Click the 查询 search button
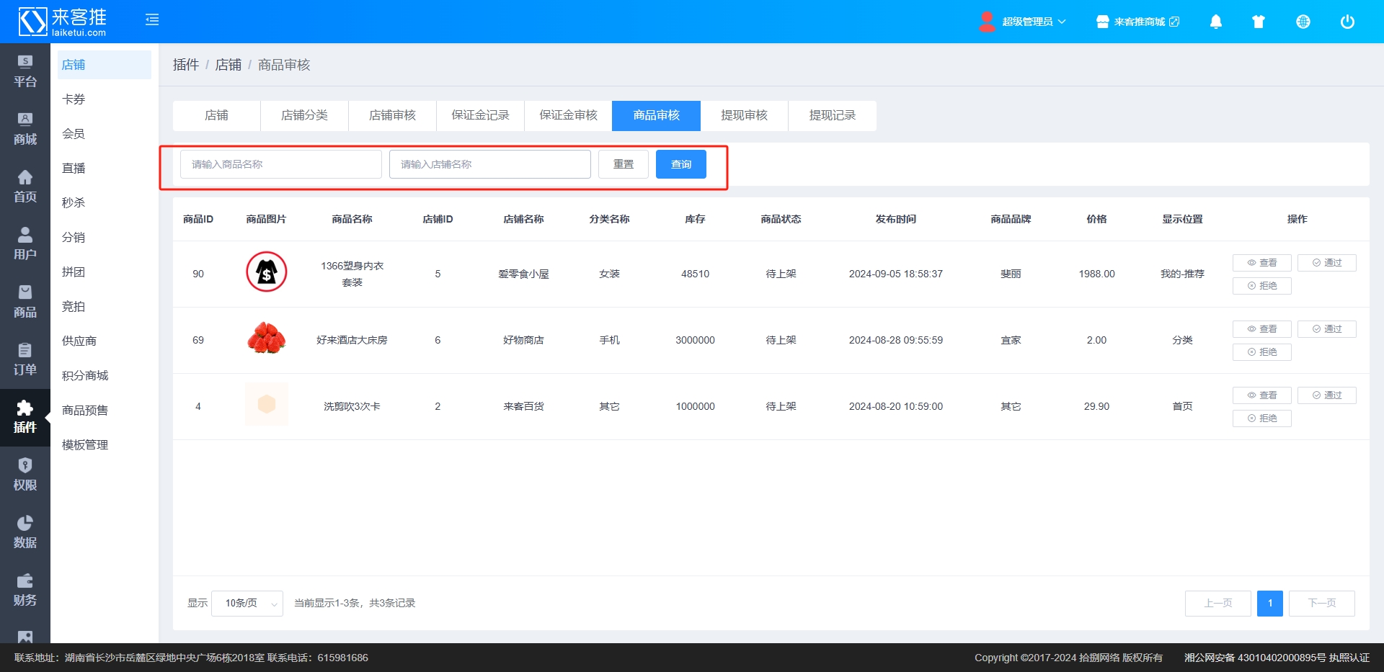This screenshot has width=1384, height=672. click(x=680, y=164)
